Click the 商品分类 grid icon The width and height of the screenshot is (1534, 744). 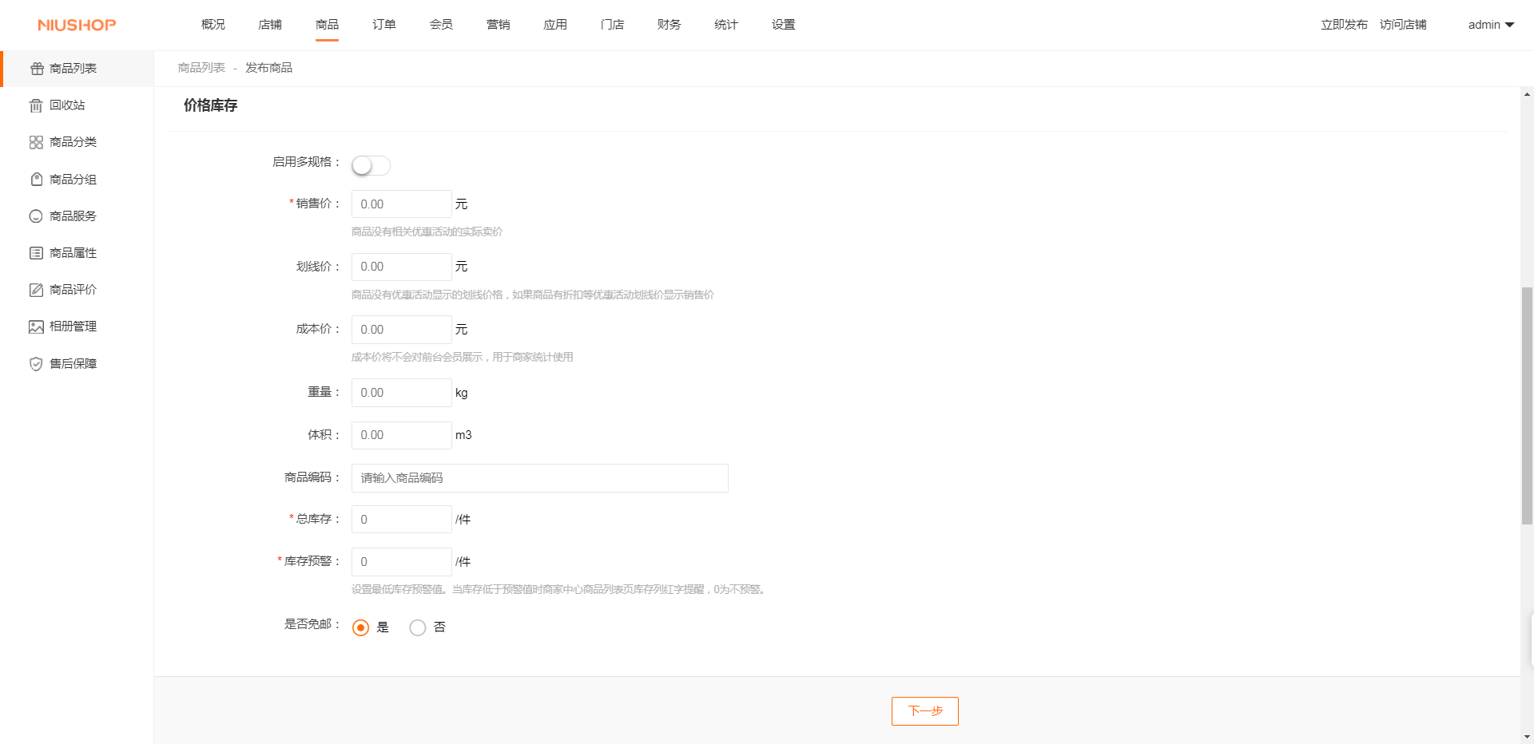click(x=36, y=142)
